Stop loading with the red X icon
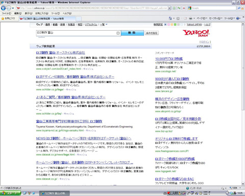The width and height of the screenshot is (245, 196). [x=184, y=8]
